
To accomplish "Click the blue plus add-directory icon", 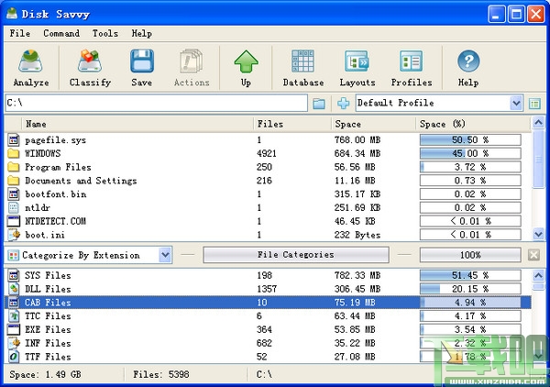I will pyautogui.click(x=343, y=104).
